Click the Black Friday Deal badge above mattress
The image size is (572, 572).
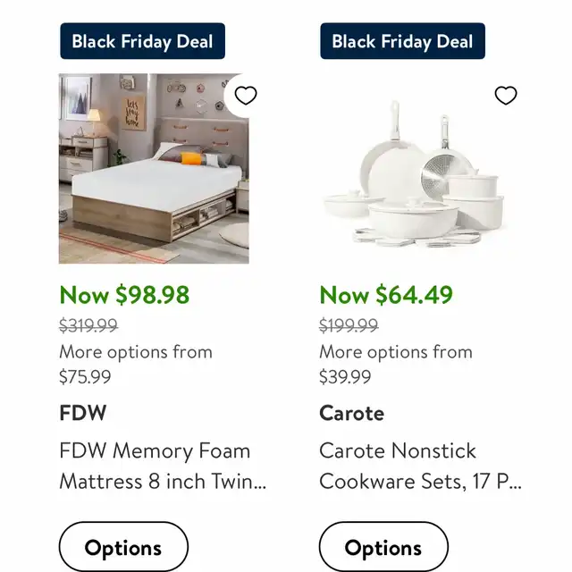143,41
